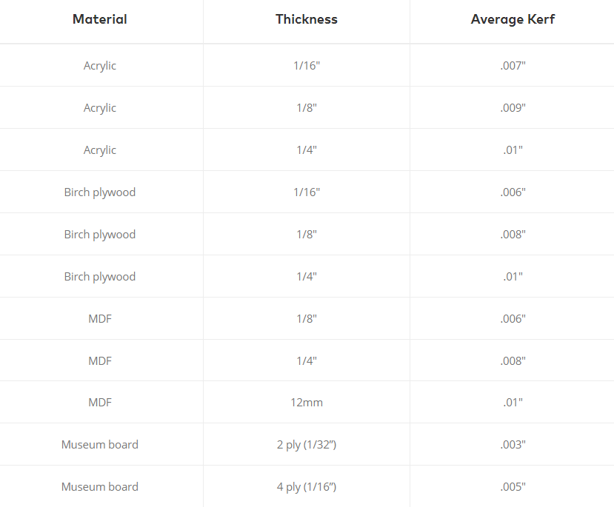This screenshot has height=507, width=614.
Task: Click Acrylic in the 1/4" thickness row
Action: [100, 150]
